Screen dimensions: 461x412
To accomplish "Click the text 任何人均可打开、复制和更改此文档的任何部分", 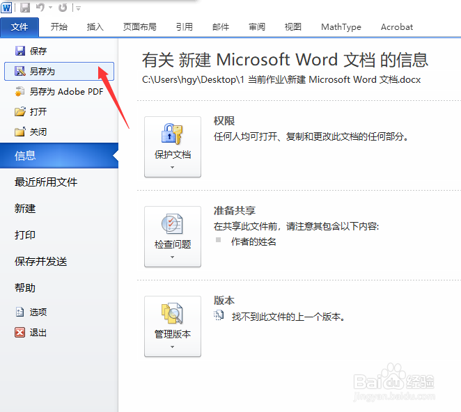I will tap(311, 136).
